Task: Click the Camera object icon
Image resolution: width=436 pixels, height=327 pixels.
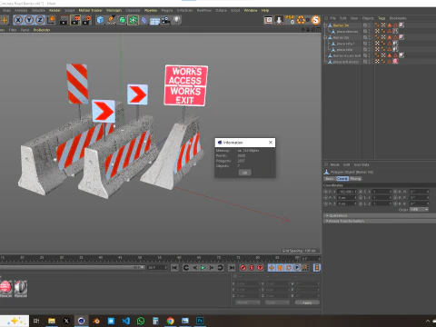Action: 165,20
